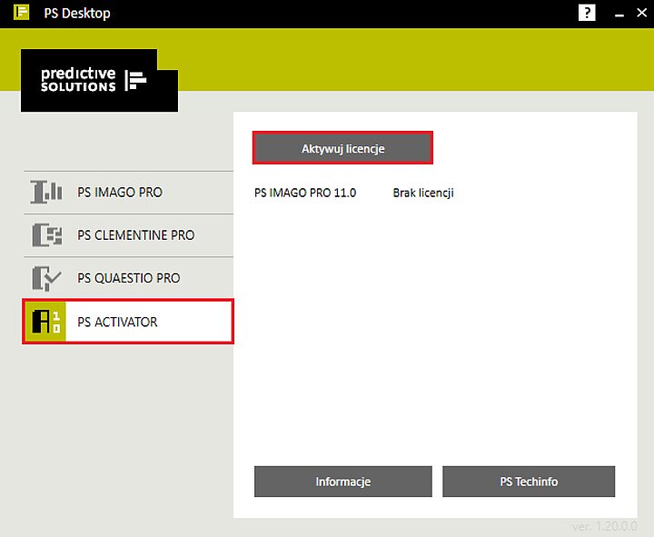654x537 pixels.
Task: Launch PS Techinfo
Action: click(529, 482)
